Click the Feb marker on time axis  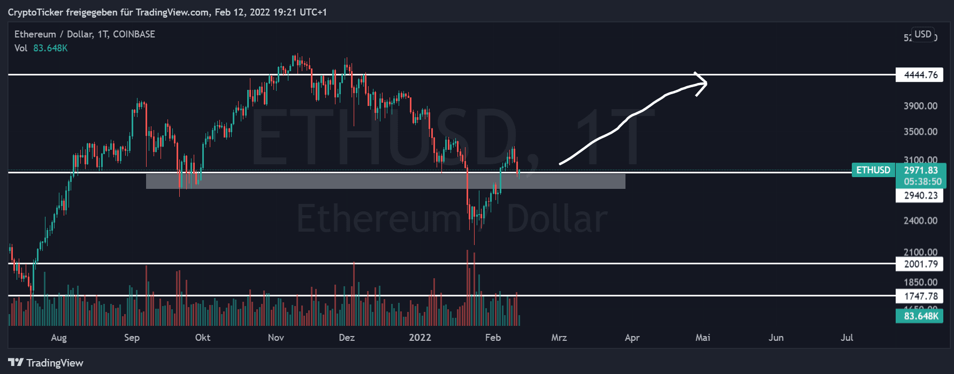point(492,338)
